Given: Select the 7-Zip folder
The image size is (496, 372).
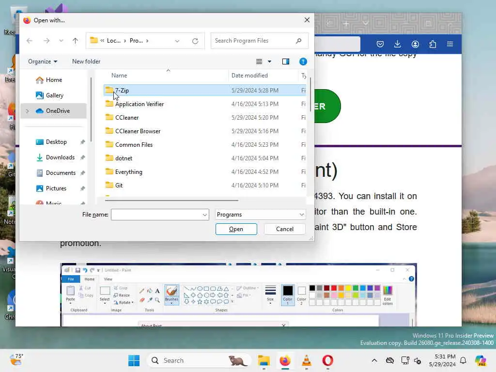Looking at the screenshot, I should click(x=205, y=91).
